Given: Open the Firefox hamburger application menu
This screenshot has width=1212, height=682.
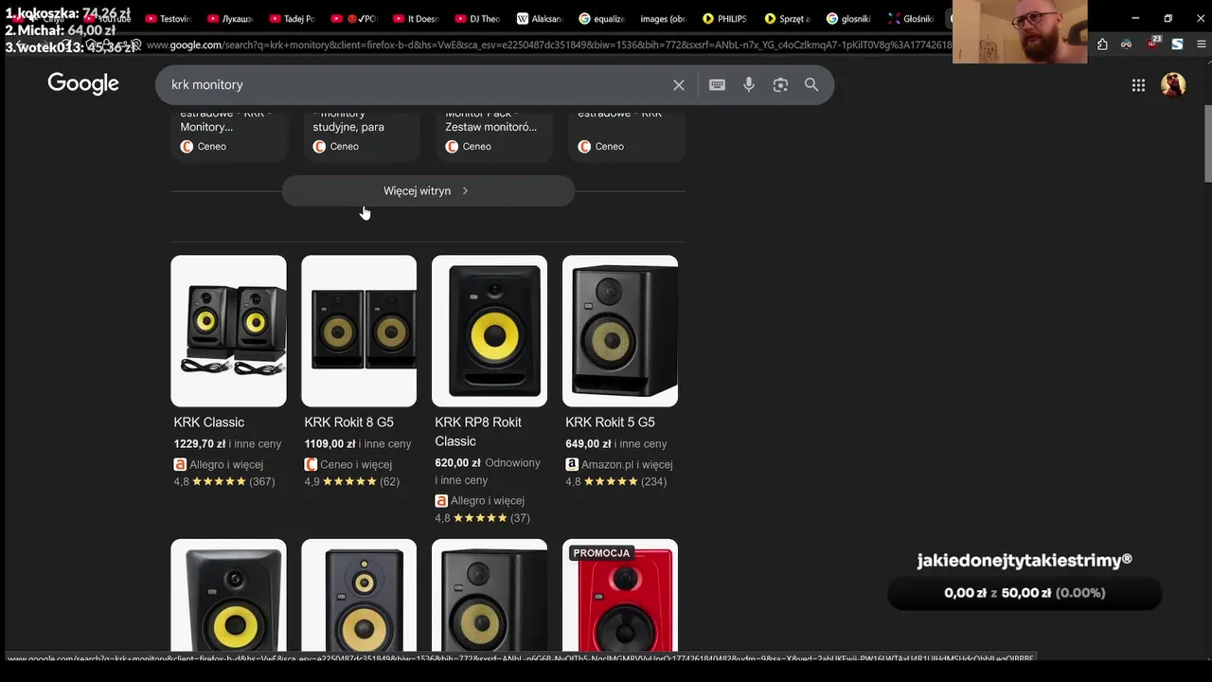Looking at the screenshot, I should coord(1202,45).
